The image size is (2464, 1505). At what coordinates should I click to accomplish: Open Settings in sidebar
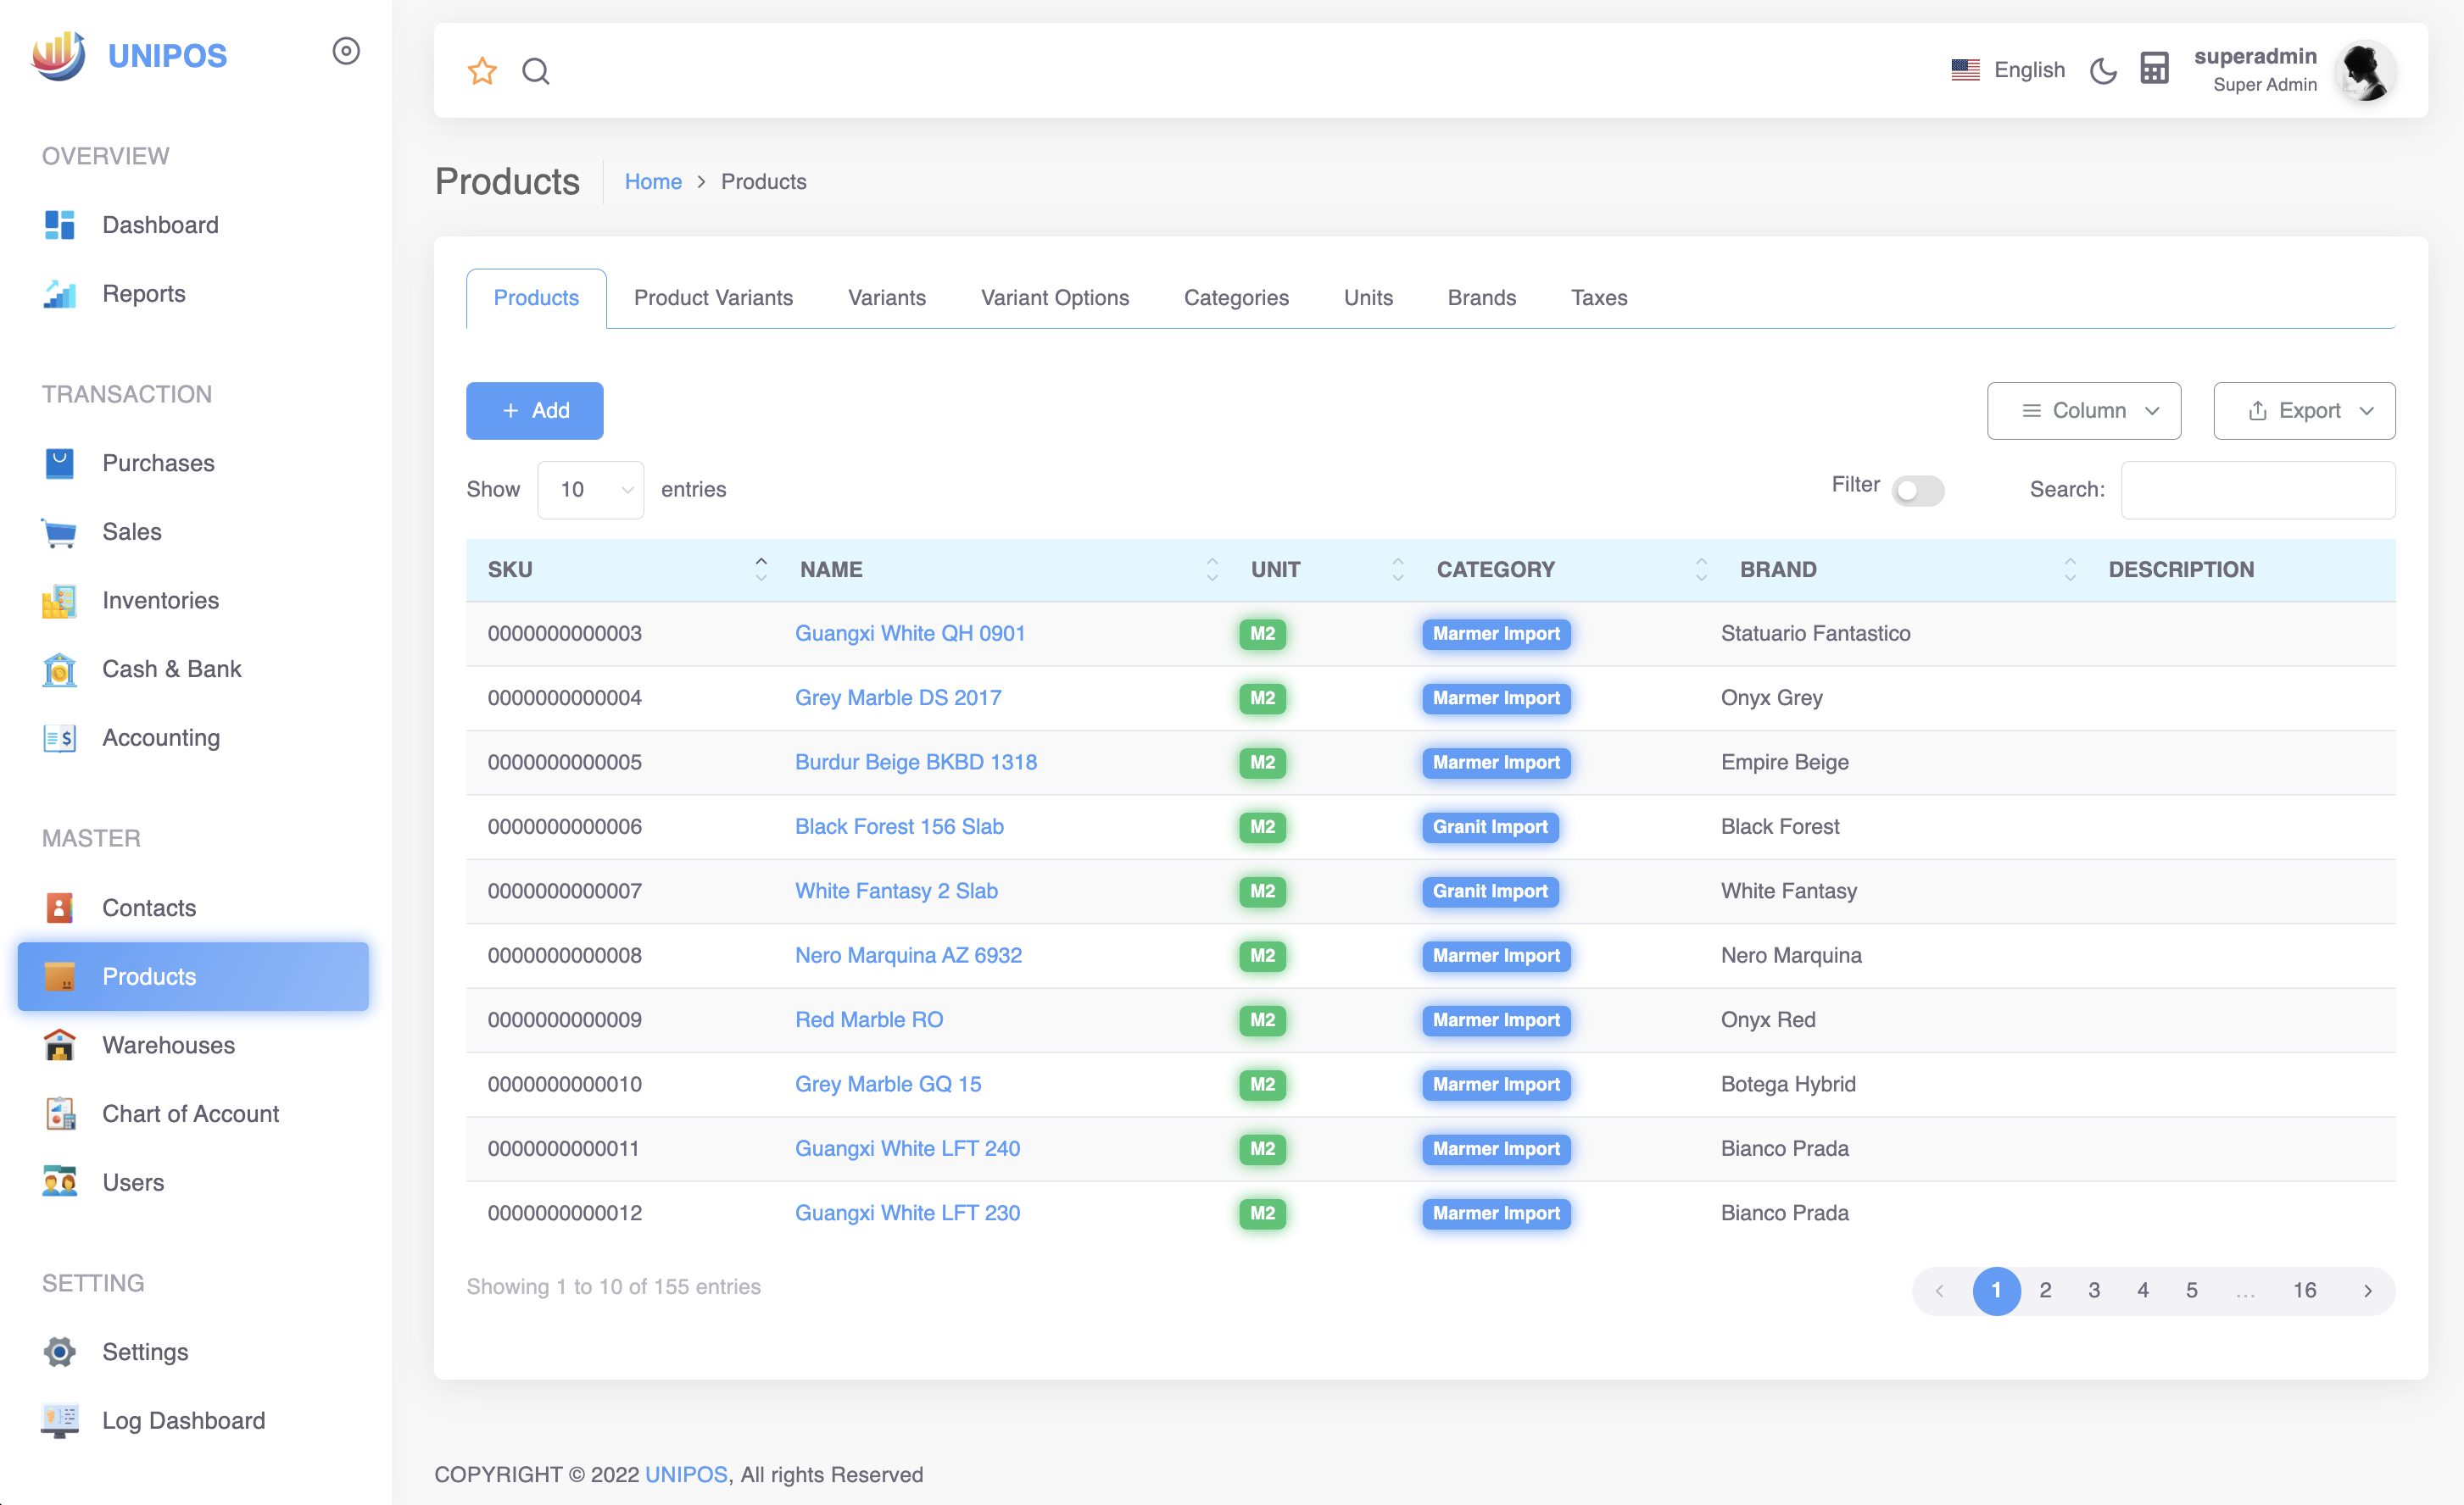(193, 1352)
